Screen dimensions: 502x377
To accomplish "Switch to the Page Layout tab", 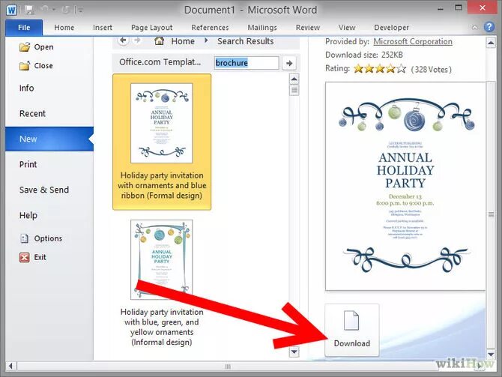I will click(152, 28).
